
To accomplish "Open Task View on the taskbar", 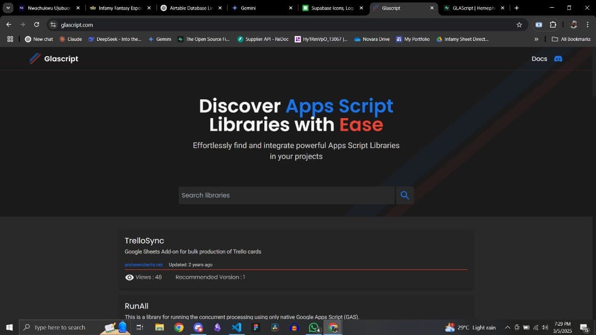I will point(140,327).
